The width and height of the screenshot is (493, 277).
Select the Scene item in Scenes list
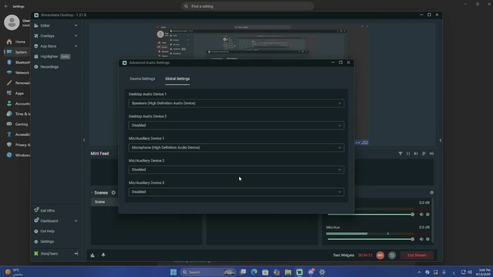105,202
